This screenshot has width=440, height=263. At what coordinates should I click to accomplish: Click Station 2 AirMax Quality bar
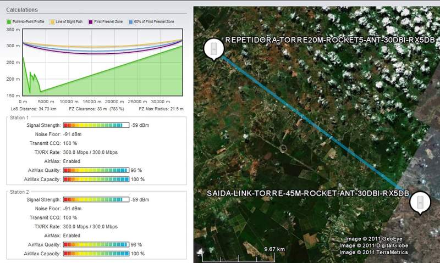point(96,244)
